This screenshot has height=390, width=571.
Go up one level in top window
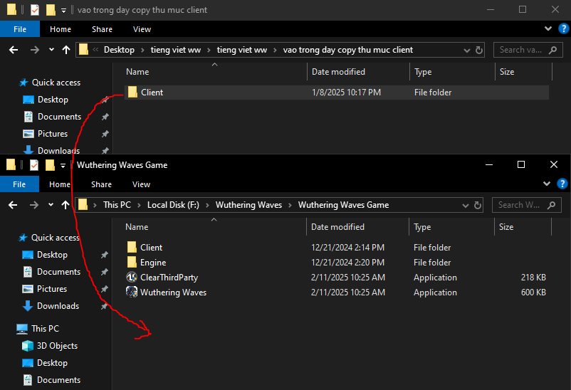66,50
